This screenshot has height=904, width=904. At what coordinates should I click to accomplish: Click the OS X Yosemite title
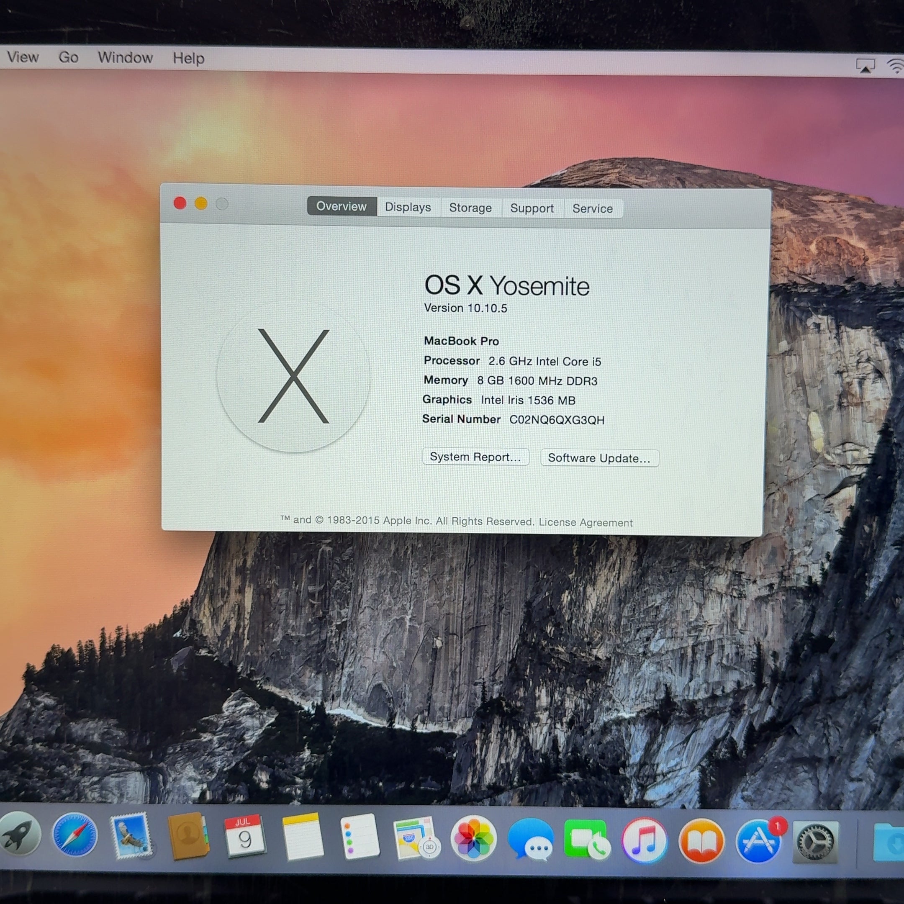507,285
